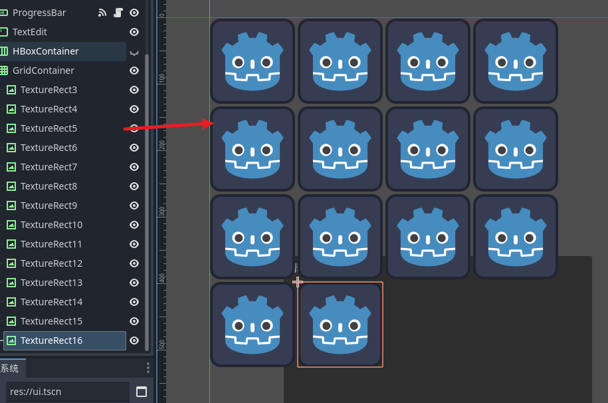Screen dimensions: 608x403
Task: Hide the GridContainer node
Action: point(134,70)
